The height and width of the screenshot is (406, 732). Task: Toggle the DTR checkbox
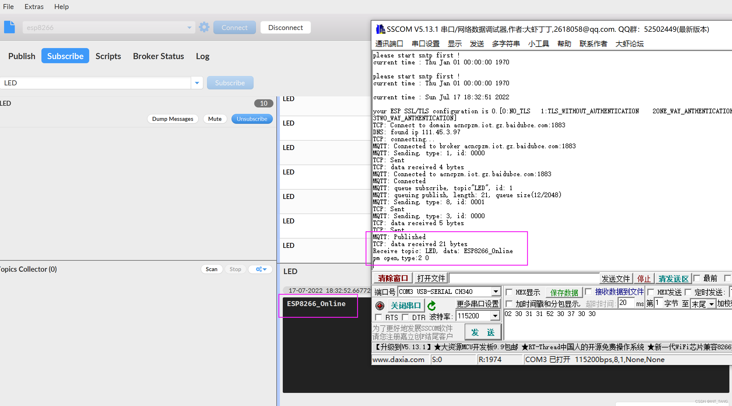[x=406, y=317]
